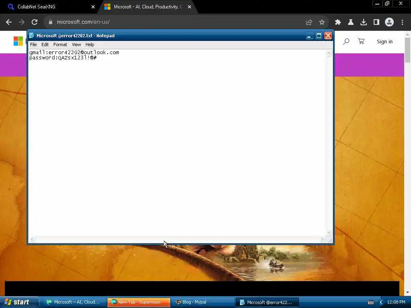Click Notepad horizontal scrollbar right arrow
Image resolution: width=411 pixels, height=308 pixels.
pos(322,239)
